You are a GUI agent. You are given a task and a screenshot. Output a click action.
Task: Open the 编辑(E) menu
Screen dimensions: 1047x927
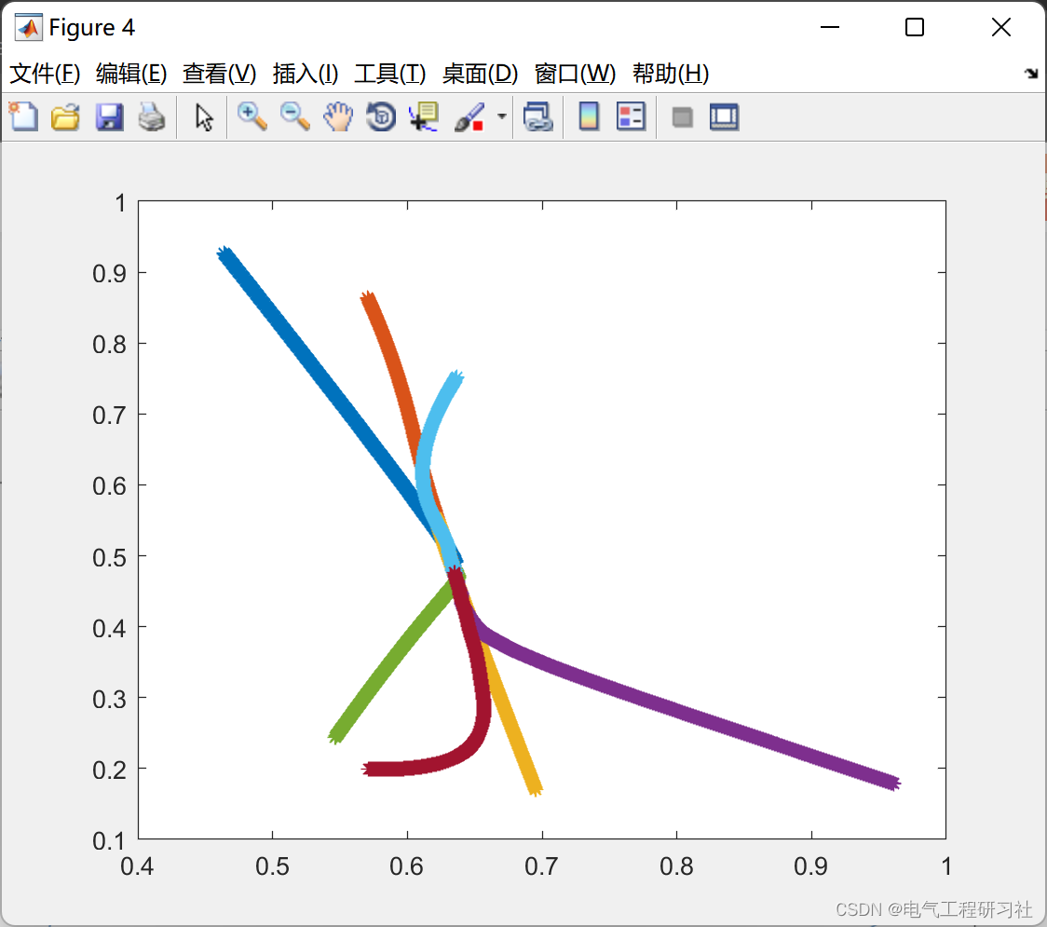130,74
